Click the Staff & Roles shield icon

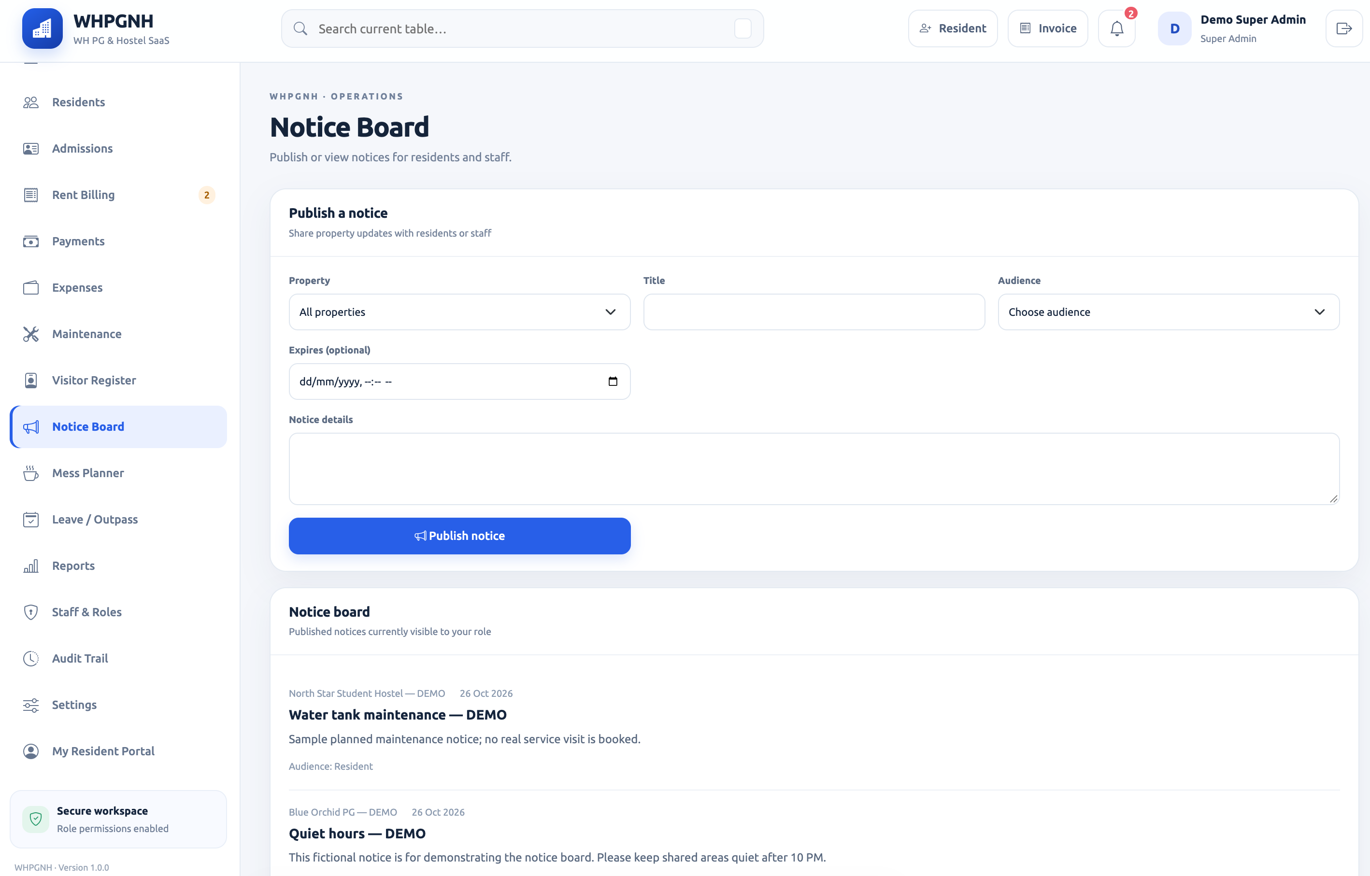tap(31, 612)
